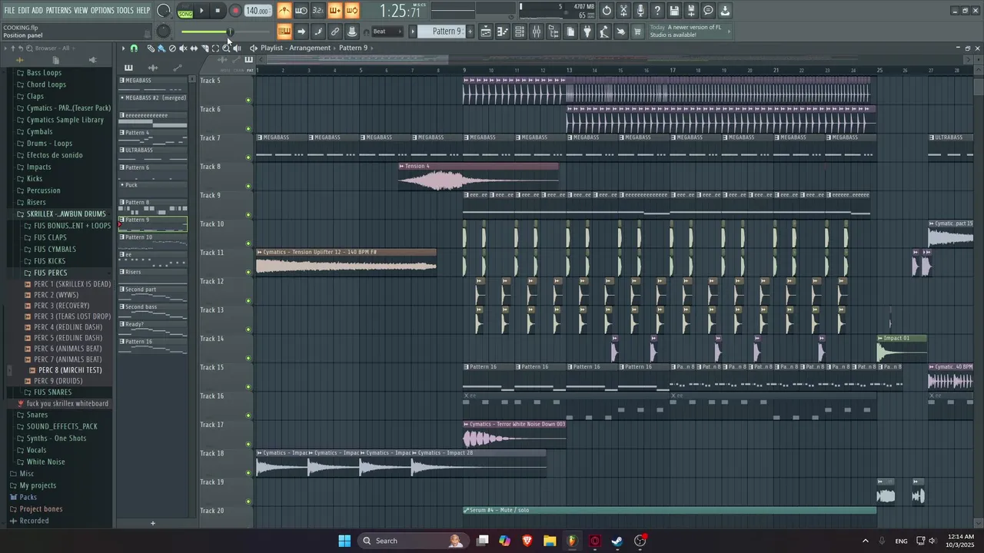Open the EDIT menu

[x=24, y=10]
